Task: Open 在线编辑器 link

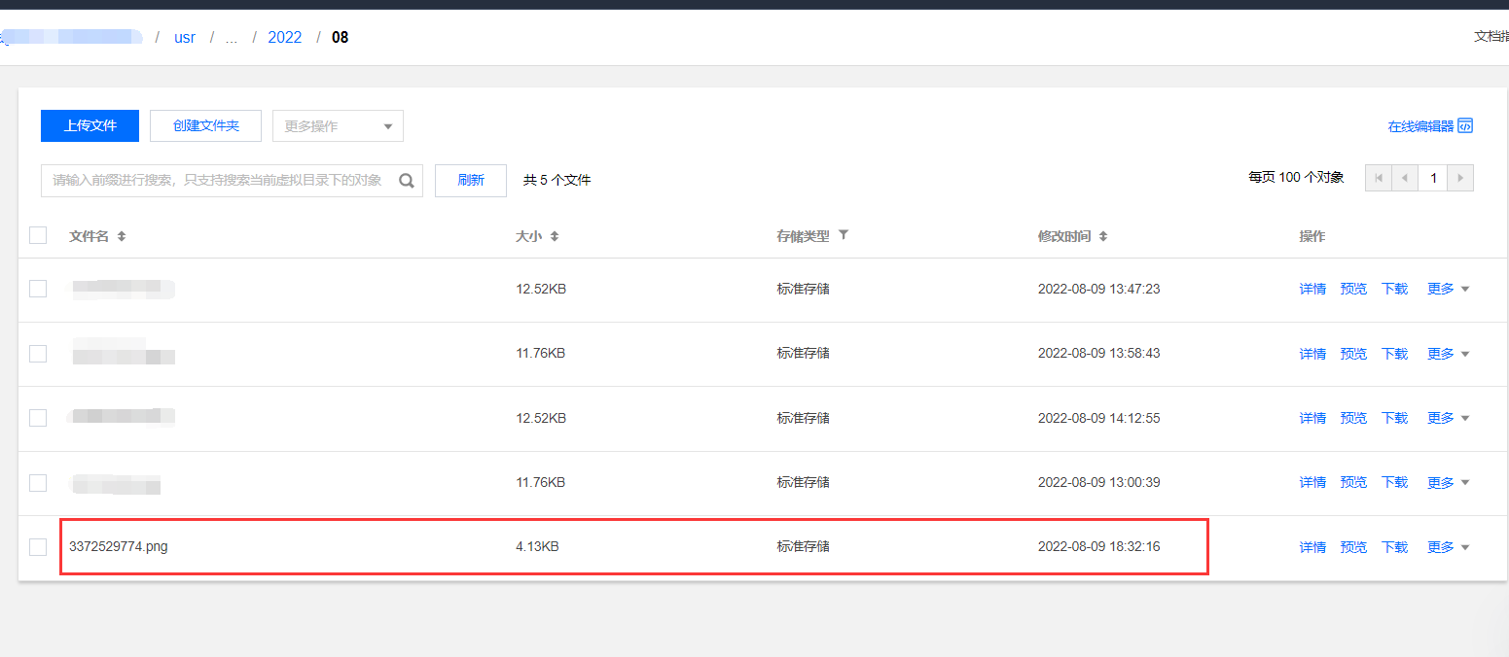Action: pos(1420,126)
